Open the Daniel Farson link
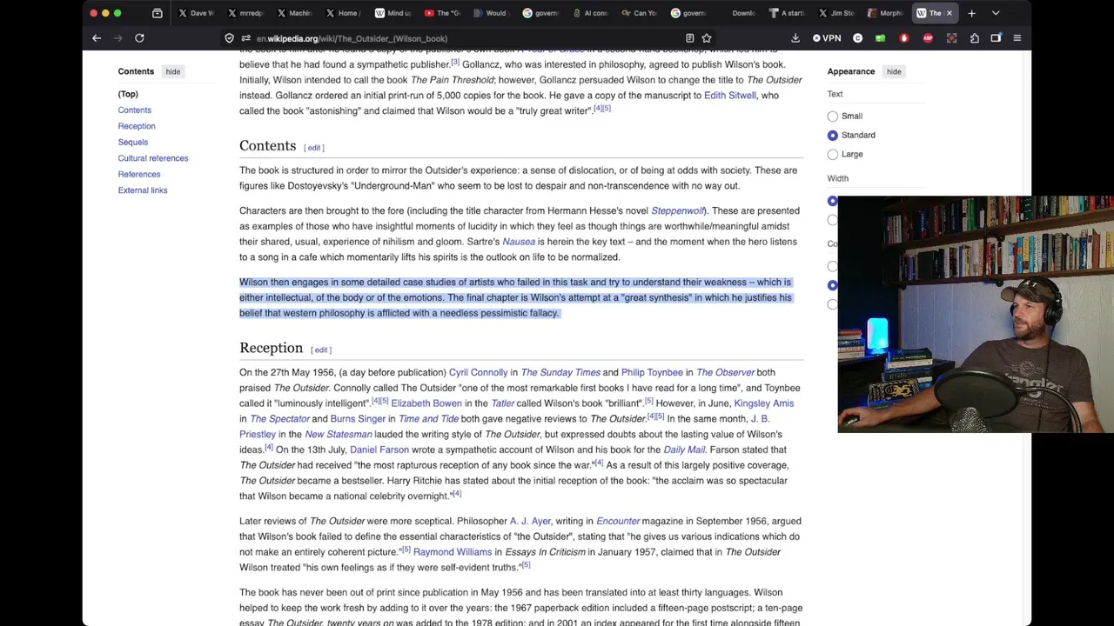 [x=379, y=450]
